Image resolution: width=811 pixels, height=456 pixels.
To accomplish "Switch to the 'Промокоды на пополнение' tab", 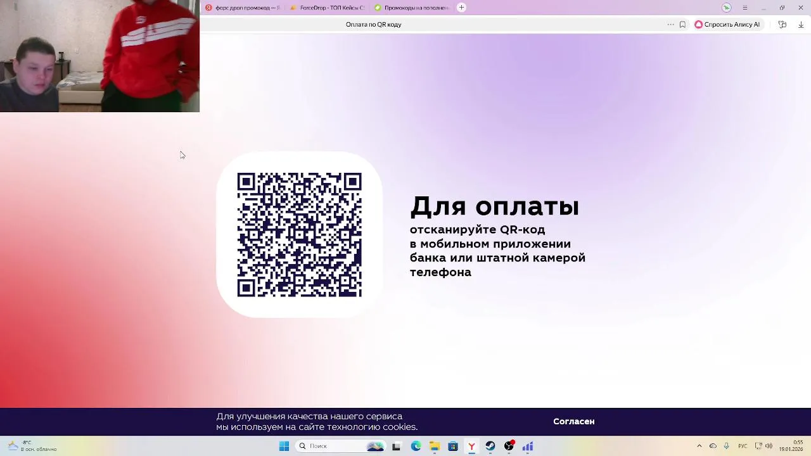I will pos(412,8).
